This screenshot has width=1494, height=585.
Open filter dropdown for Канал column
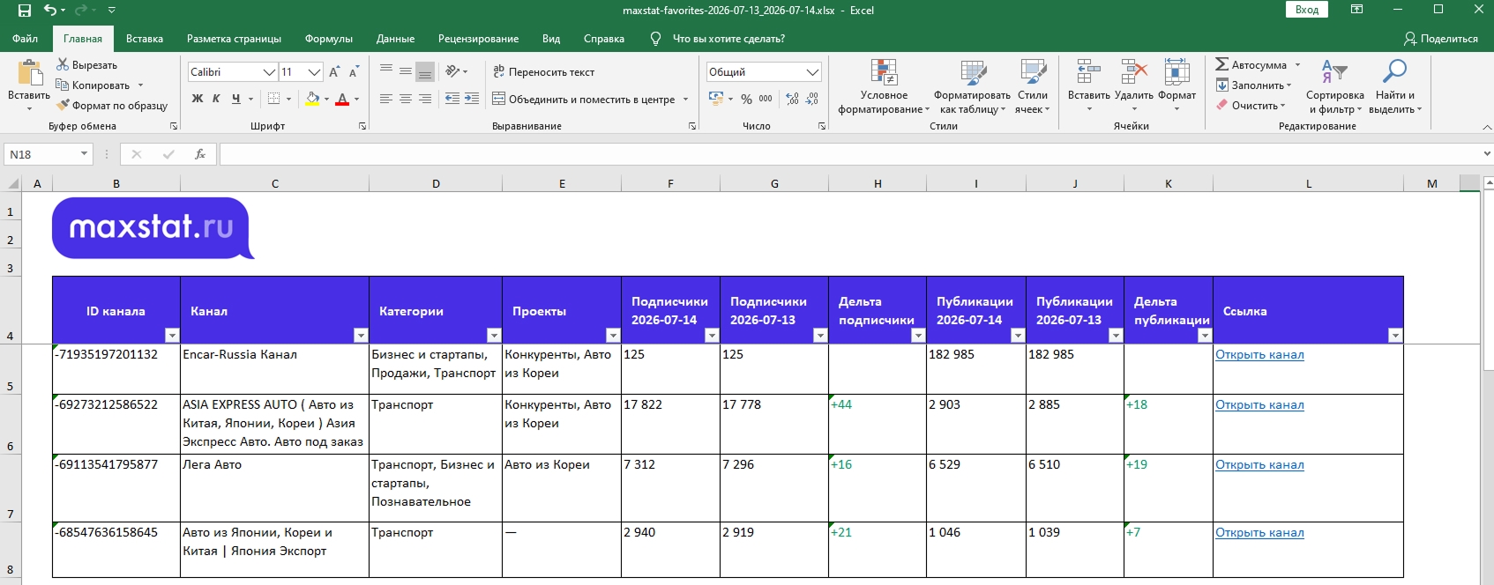(361, 335)
